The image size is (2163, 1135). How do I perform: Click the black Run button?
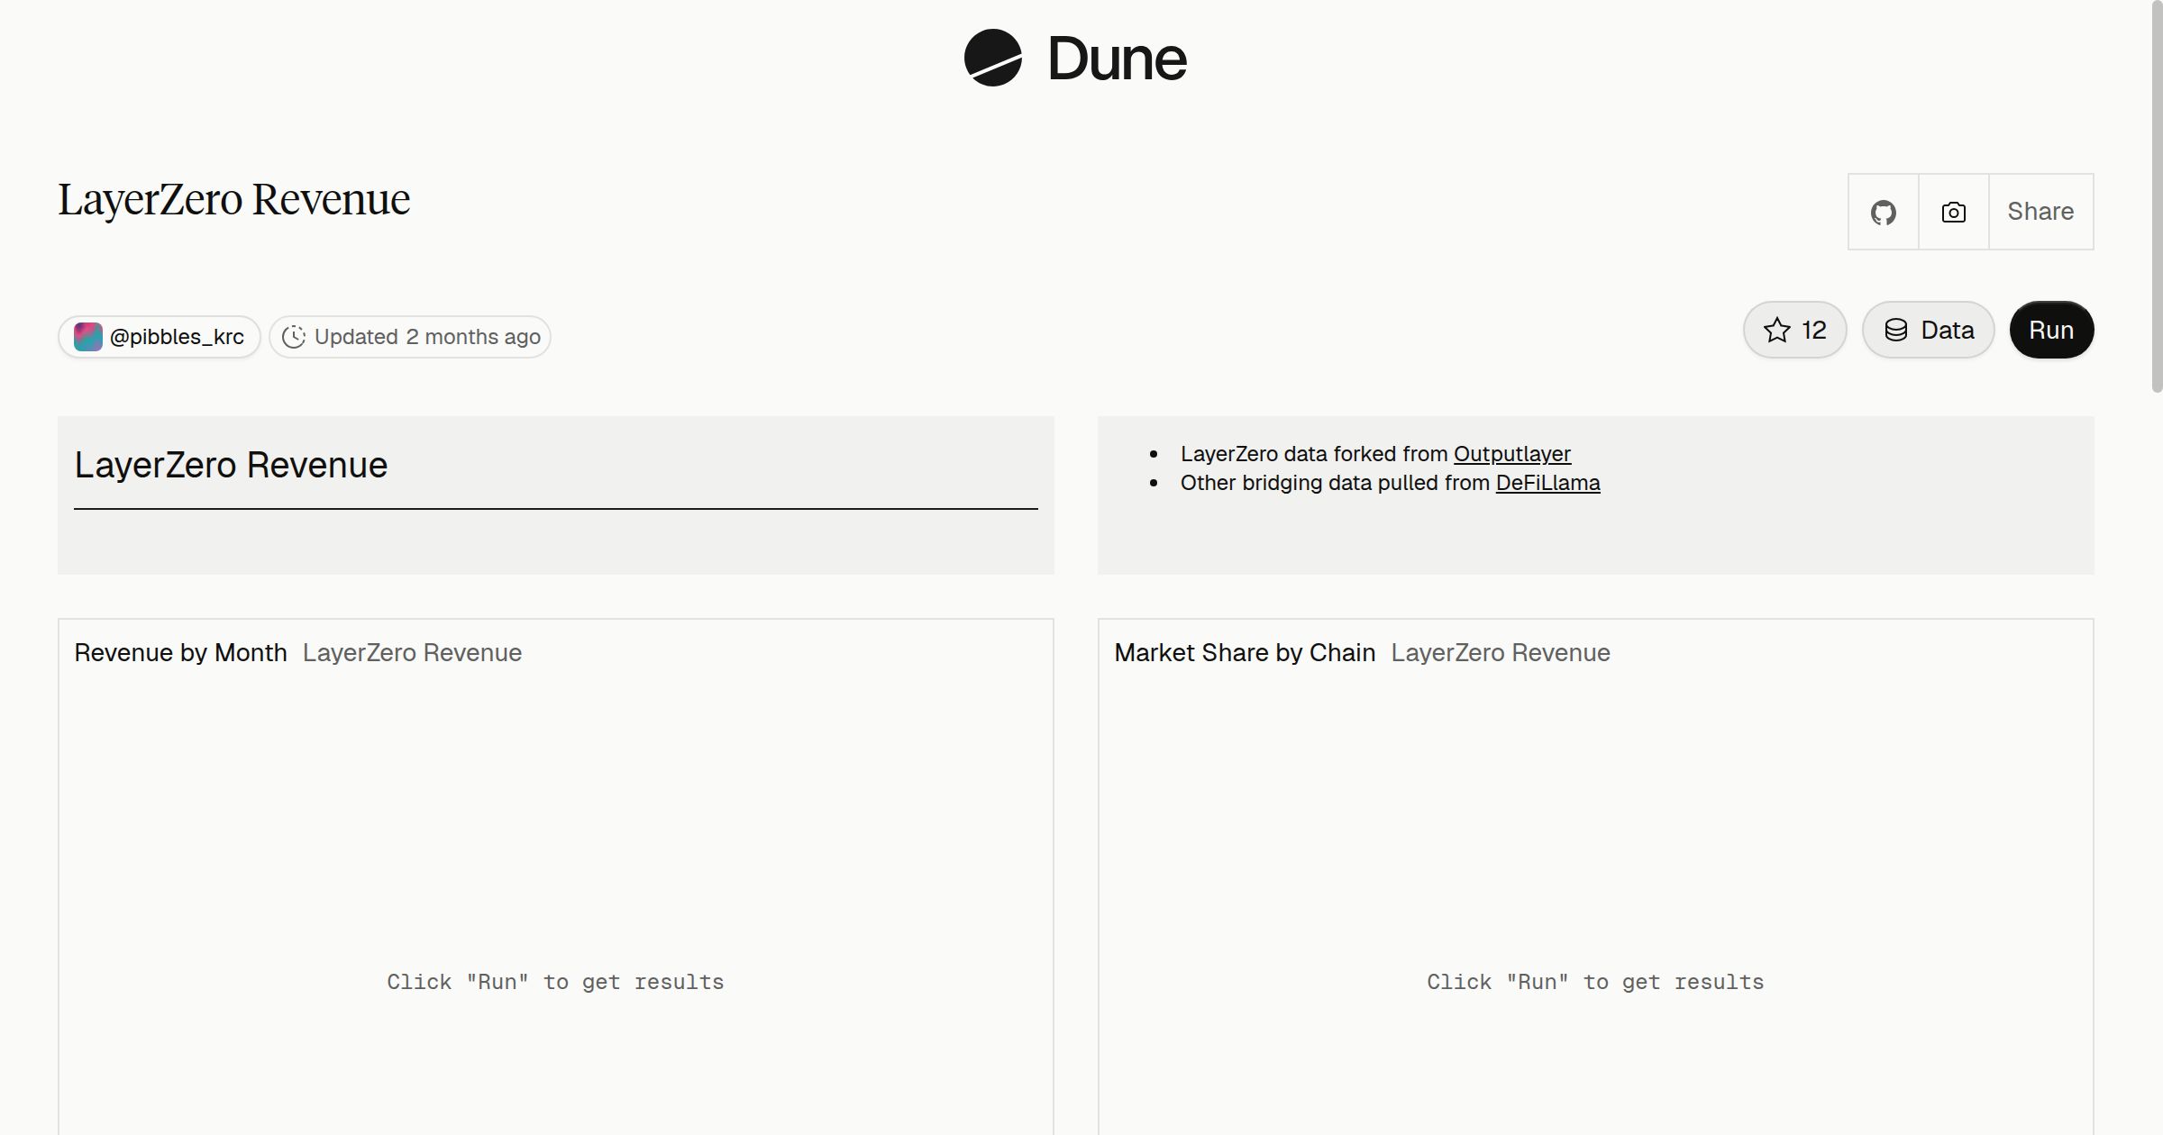point(2051,330)
